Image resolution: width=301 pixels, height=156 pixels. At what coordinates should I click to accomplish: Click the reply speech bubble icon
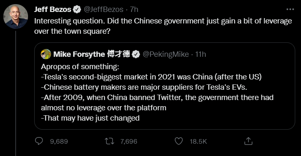[39, 141]
